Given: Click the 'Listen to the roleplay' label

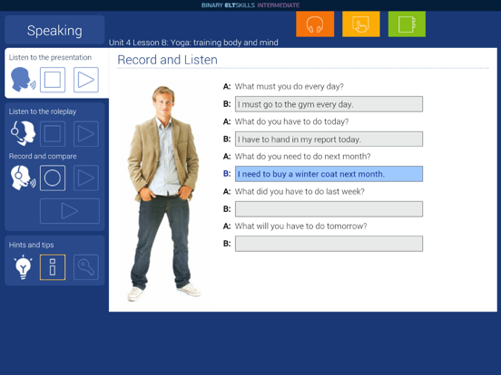Looking at the screenshot, I should tap(43, 111).
